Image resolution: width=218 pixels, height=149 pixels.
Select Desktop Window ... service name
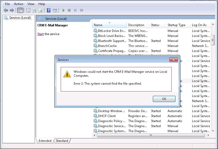[x=111, y=111]
